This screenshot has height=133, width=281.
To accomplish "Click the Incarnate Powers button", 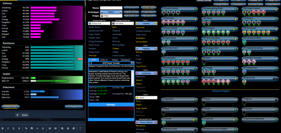I will click(256, 4).
